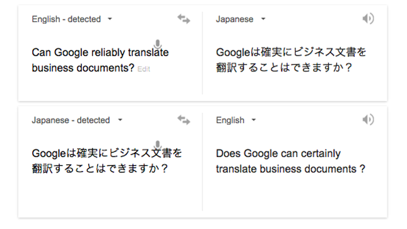Swap languages in the top translation card

[x=184, y=19]
